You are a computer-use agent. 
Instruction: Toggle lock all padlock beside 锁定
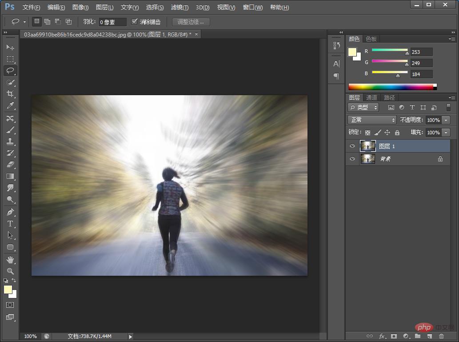(x=397, y=133)
